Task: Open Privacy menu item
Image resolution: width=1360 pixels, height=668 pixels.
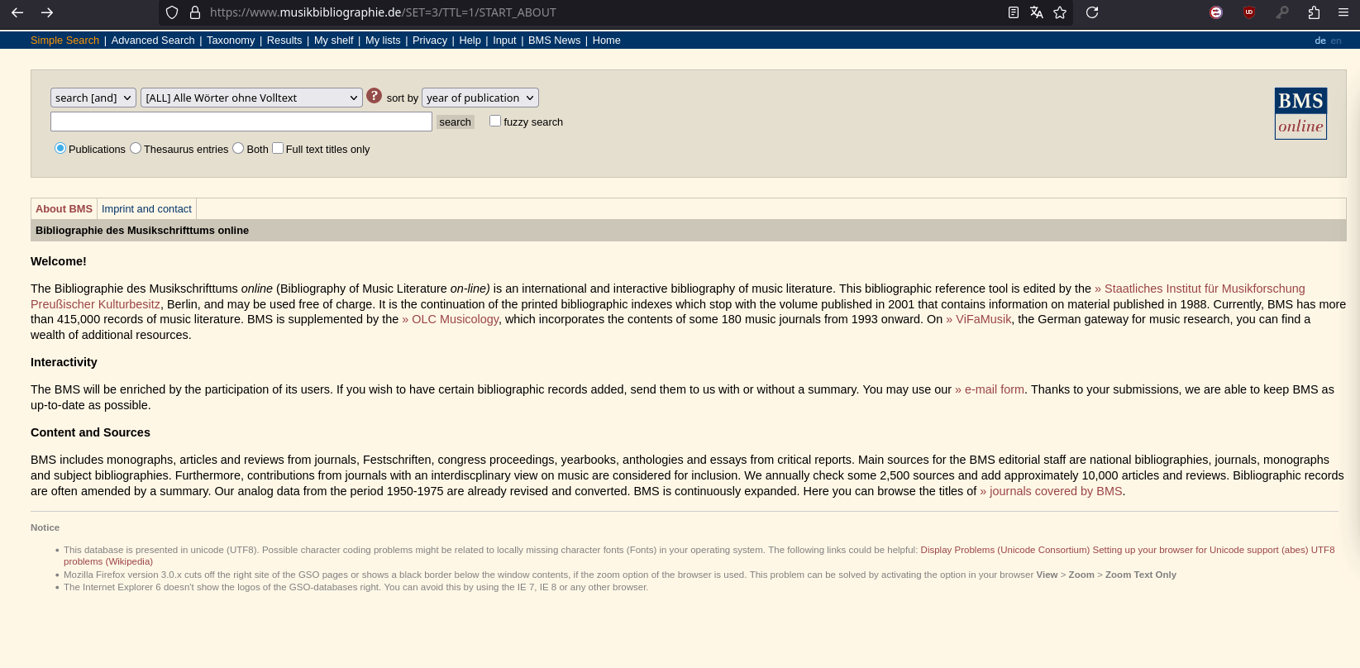Action: (430, 41)
